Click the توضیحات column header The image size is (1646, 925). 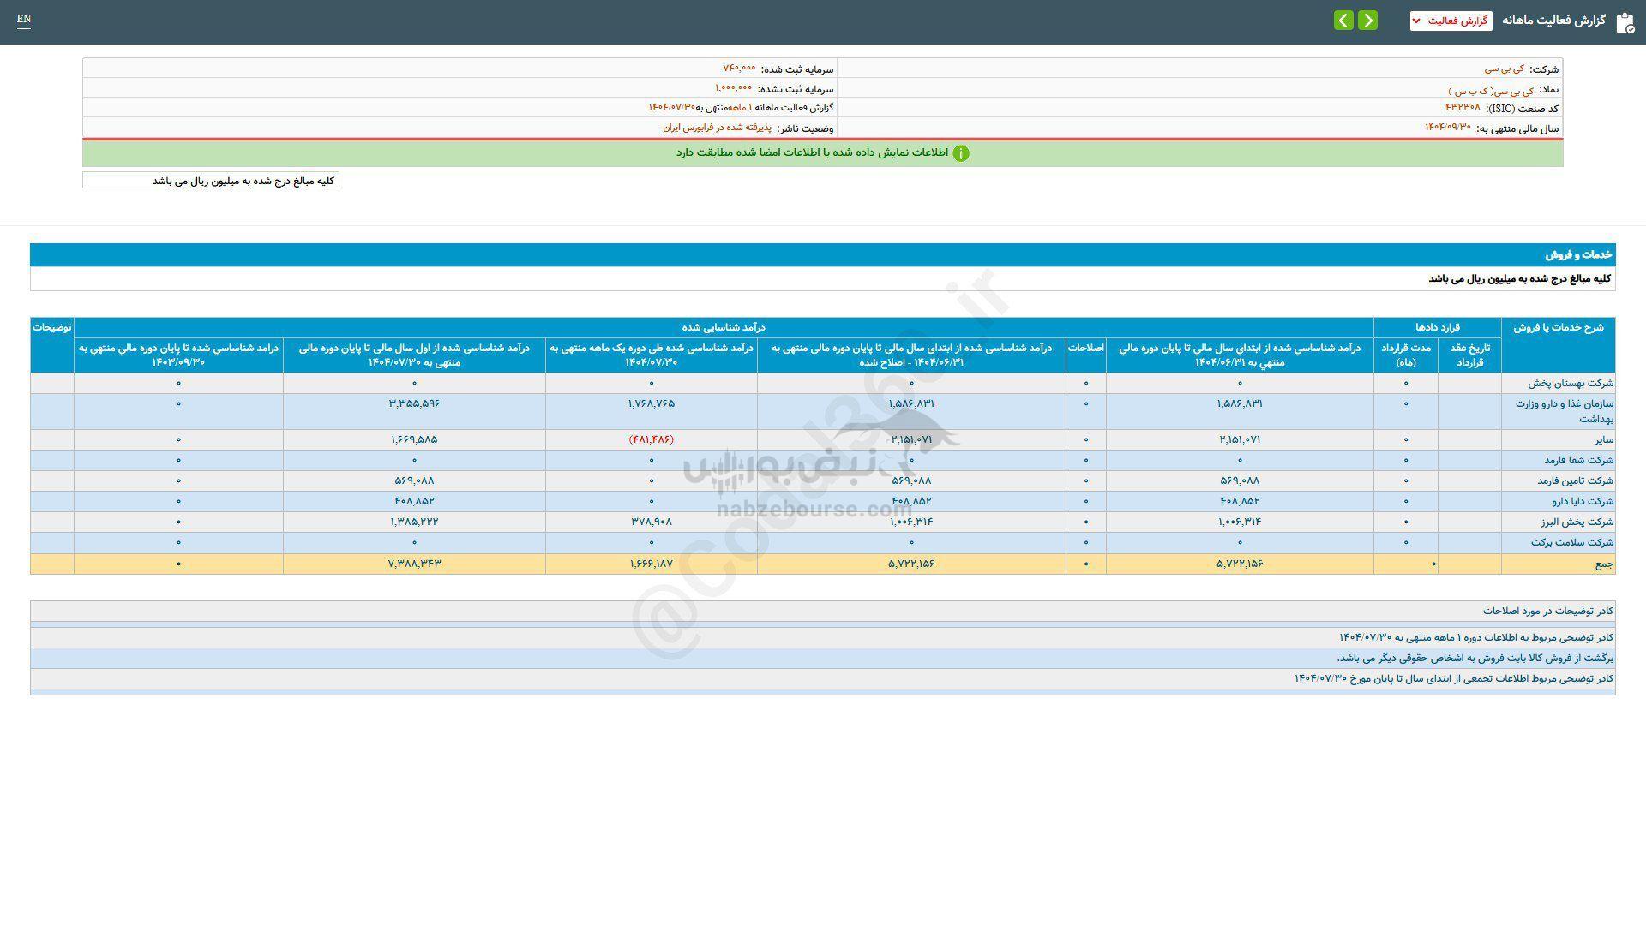click(52, 327)
